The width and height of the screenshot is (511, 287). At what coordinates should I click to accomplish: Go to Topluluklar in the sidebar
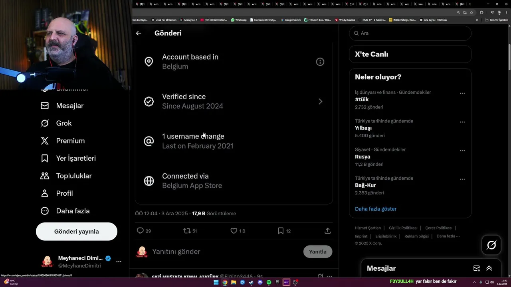66,176
